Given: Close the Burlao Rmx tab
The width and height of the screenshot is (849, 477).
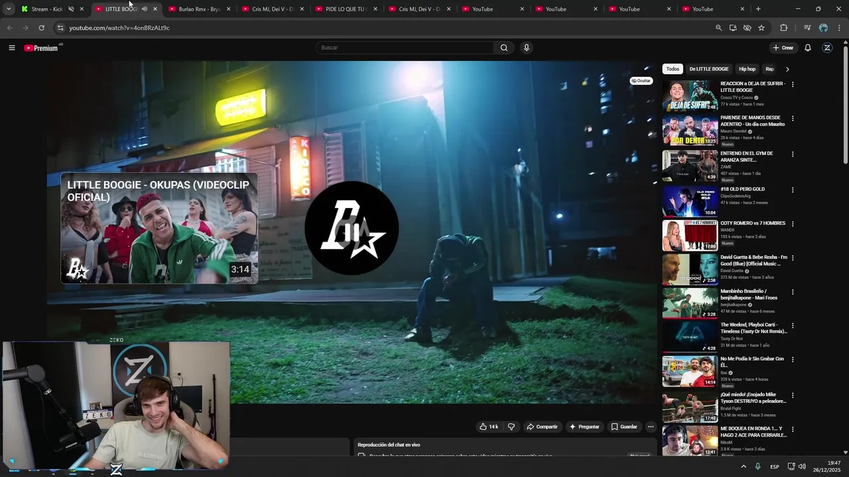Looking at the screenshot, I should [x=228, y=9].
